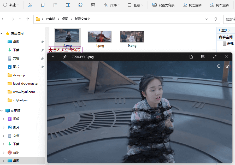Refresh the current folder
The image size is (235, 165).
pyautogui.click(x=215, y=19)
